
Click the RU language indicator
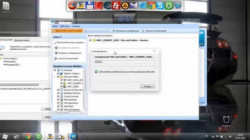coord(207,136)
